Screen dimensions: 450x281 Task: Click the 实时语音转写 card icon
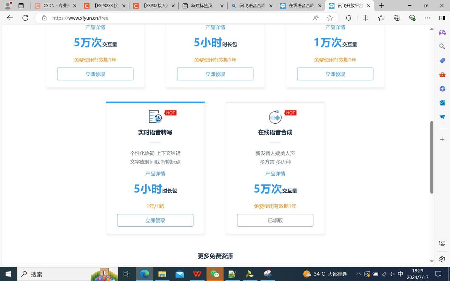156,117
